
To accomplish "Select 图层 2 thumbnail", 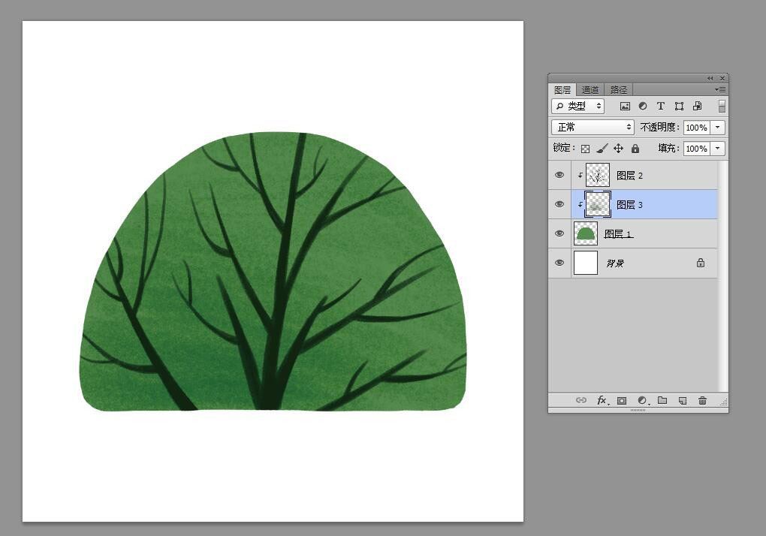I will click(x=598, y=175).
